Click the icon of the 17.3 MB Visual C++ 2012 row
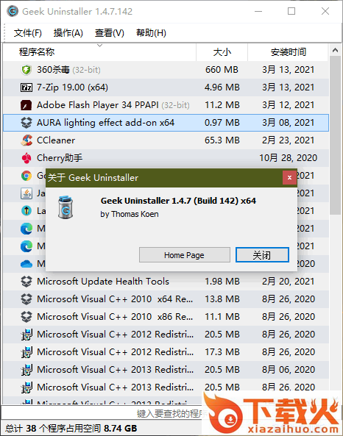Viewport: 343px width, 436px height. pyautogui.click(x=26, y=352)
